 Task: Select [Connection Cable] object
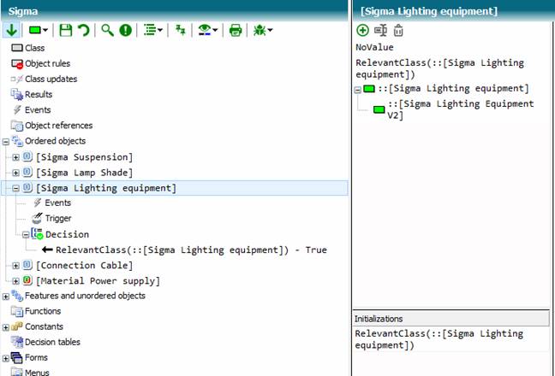84,266
